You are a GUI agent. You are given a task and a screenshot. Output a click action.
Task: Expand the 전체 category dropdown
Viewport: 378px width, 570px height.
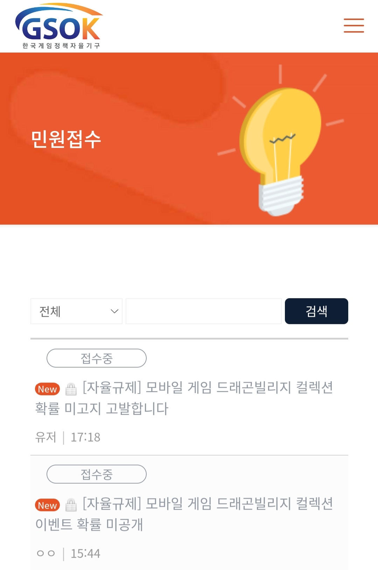click(76, 311)
